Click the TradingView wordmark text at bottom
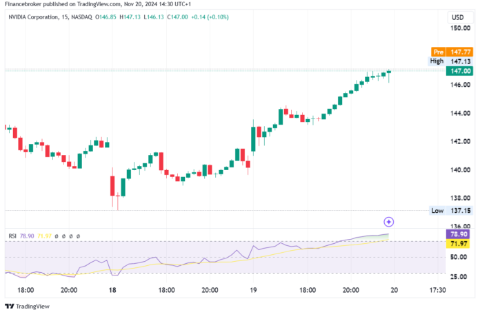This screenshot has width=480, height=310. [x=32, y=306]
